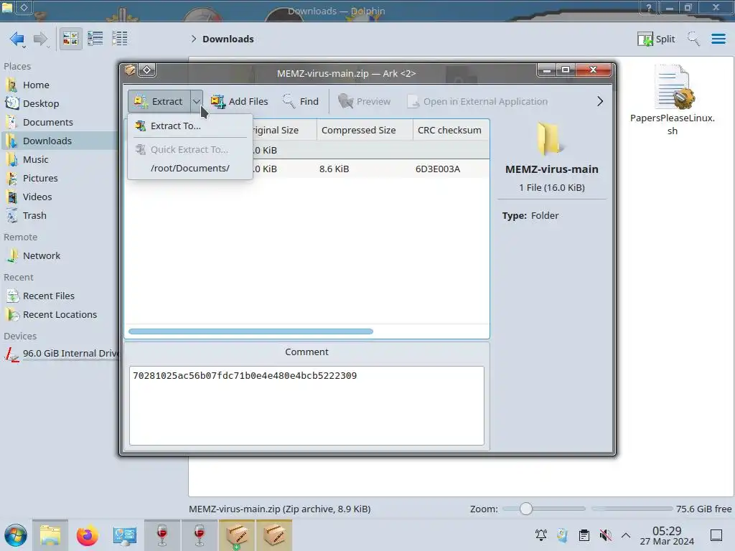Open Dolphin hamburger menu
The width and height of the screenshot is (735, 551).
718,39
